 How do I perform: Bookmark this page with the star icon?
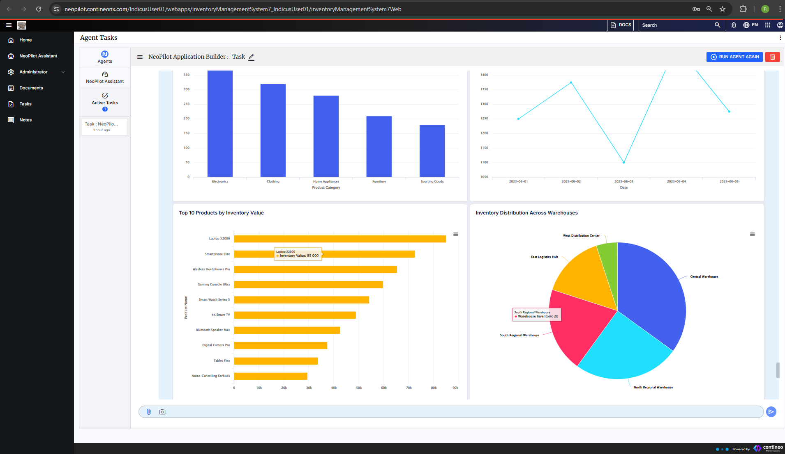(x=723, y=9)
